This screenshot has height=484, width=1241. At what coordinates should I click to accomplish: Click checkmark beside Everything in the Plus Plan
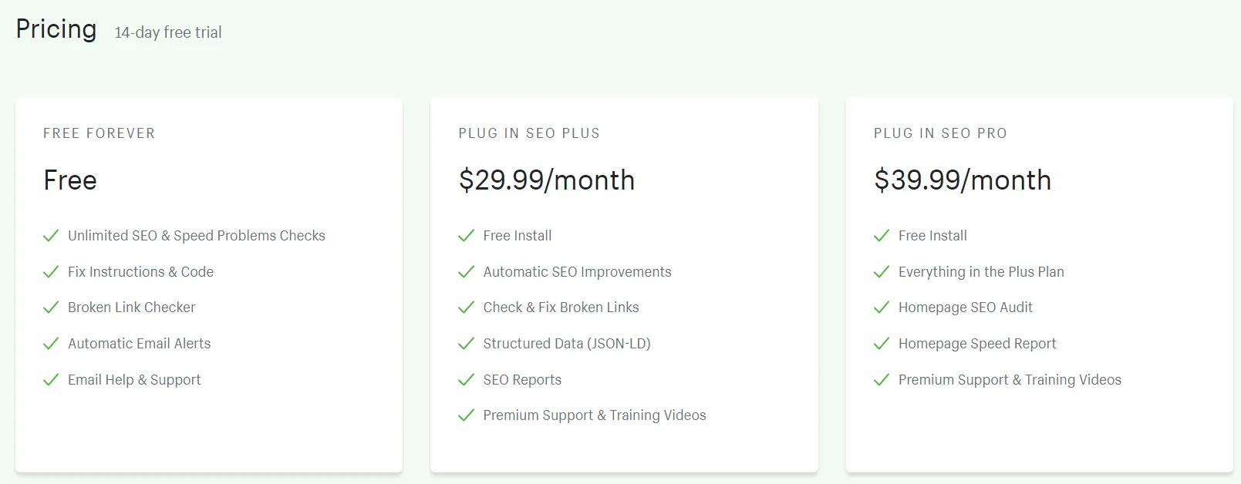tap(882, 272)
